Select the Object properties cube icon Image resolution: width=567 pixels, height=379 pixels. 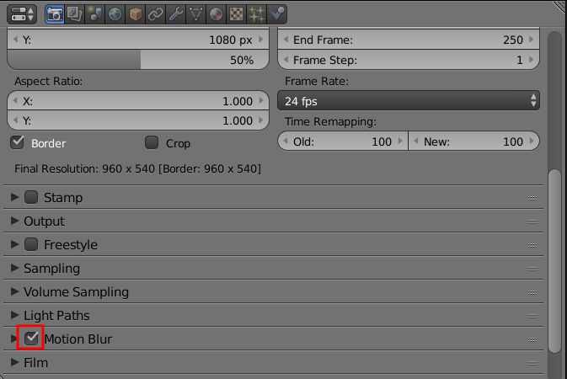point(136,14)
